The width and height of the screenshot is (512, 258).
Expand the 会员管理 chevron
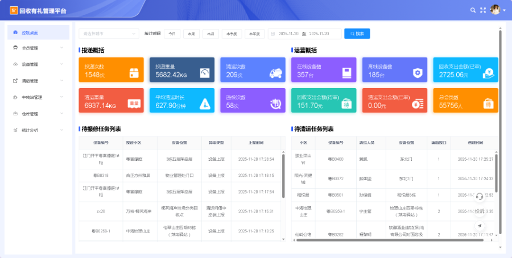pos(61,48)
